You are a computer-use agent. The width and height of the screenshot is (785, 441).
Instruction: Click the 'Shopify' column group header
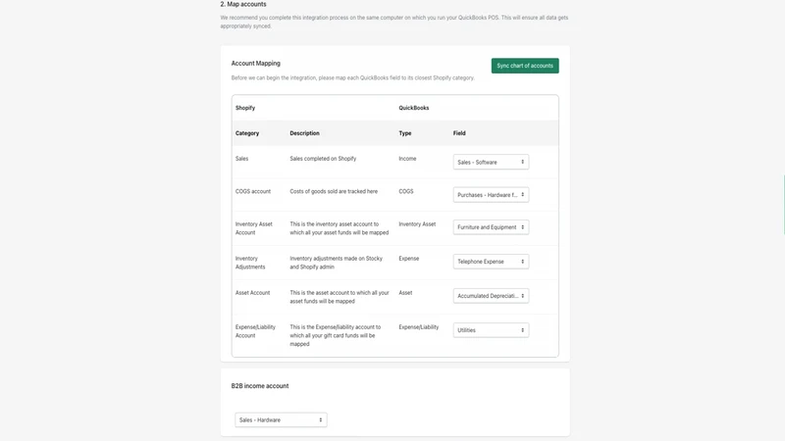[245, 108]
